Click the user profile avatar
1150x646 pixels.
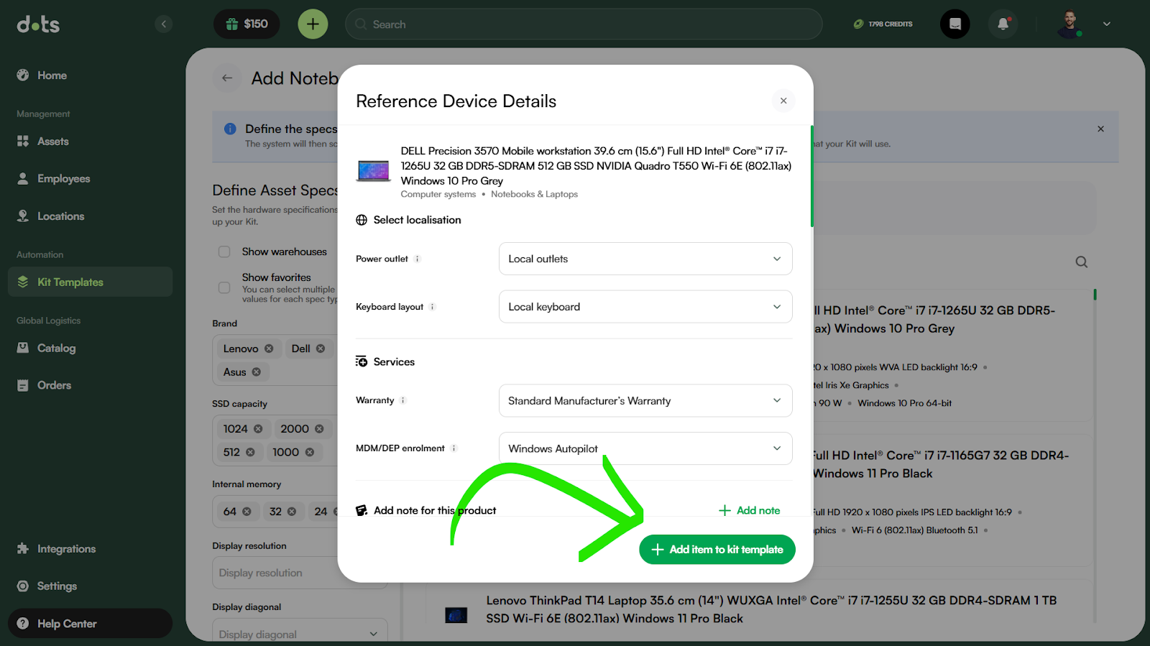click(1070, 24)
